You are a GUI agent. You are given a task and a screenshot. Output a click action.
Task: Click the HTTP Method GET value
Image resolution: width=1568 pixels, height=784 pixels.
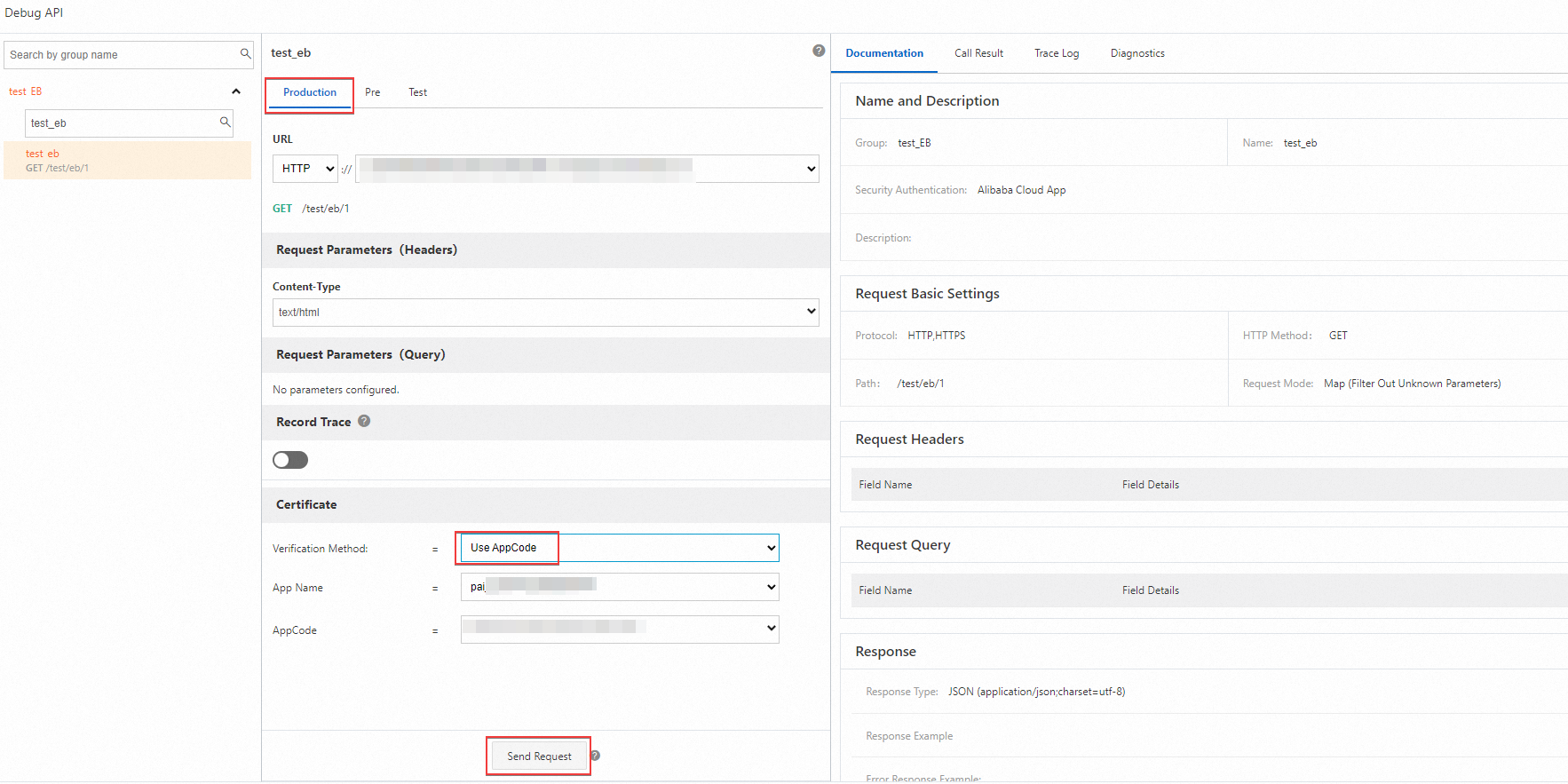[x=1338, y=336]
